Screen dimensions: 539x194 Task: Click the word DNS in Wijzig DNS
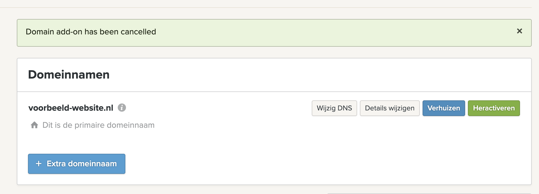click(x=345, y=108)
